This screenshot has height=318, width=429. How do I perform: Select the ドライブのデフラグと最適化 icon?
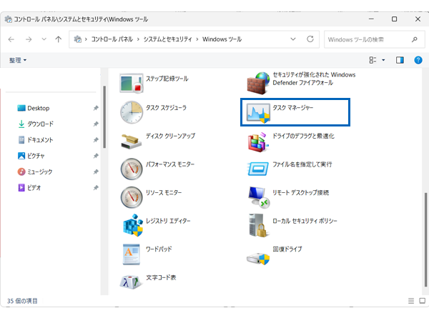[x=258, y=142]
